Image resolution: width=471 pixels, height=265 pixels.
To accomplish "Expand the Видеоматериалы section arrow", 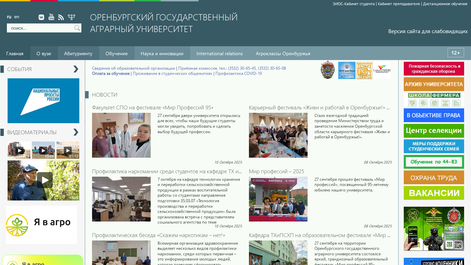I will [x=76, y=132].
